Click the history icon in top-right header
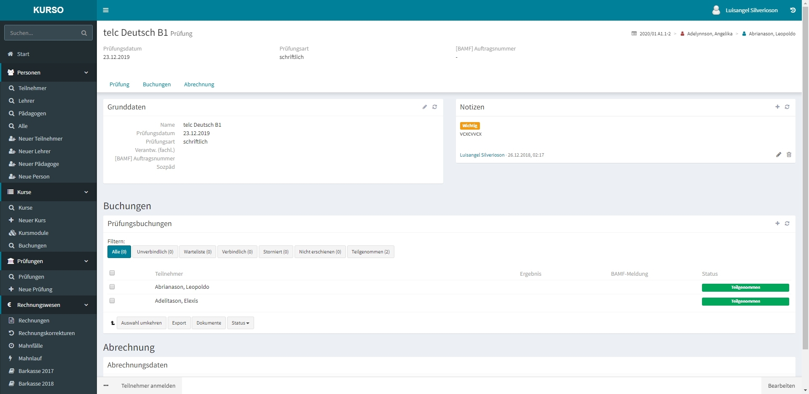 793,10
